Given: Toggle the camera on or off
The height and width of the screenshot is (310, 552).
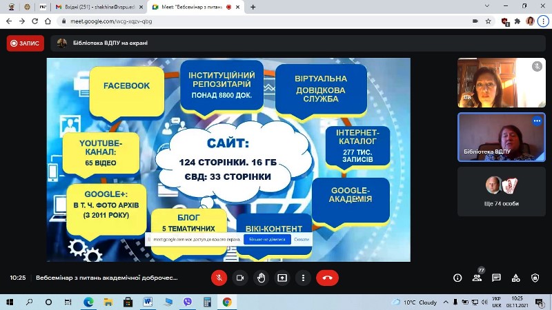Looking at the screenshot, I should point(240,278).
